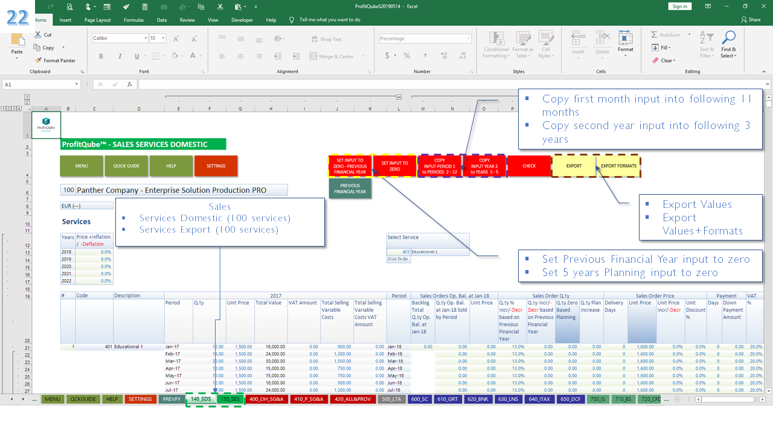
Task: Switch to the 140_SDS sheet tab
Action: click(x=200, y=399)
